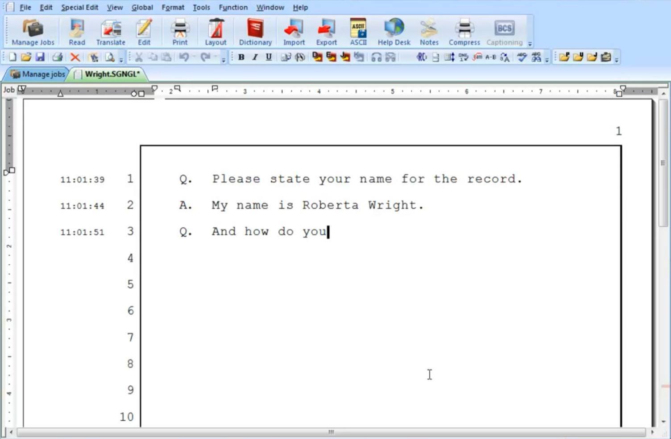Click the Export button
Image resolution: width=671 pixels, height=439 pixels.
coord(326,31)
